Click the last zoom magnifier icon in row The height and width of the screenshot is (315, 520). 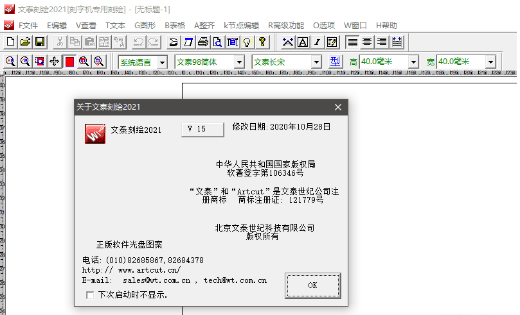pos(98,61)
